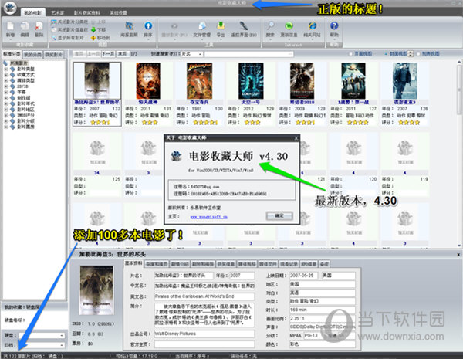Image resolution: width=463 pixels, height=359 pixels.
Task: Switch to the 艺术家 ribbon tab
Action: tap(57, 12)
